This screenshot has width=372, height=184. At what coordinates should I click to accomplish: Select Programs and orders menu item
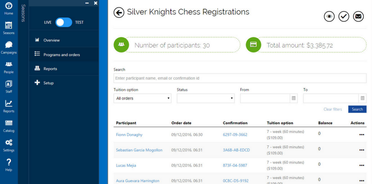point(64,55)
